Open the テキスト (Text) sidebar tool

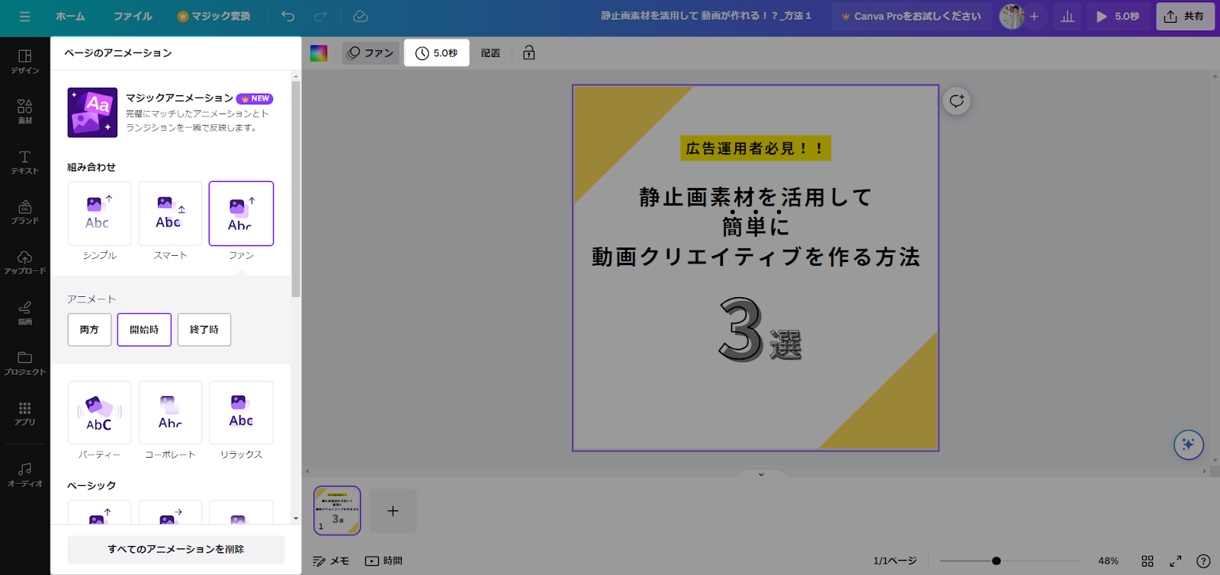click(24, 161)
